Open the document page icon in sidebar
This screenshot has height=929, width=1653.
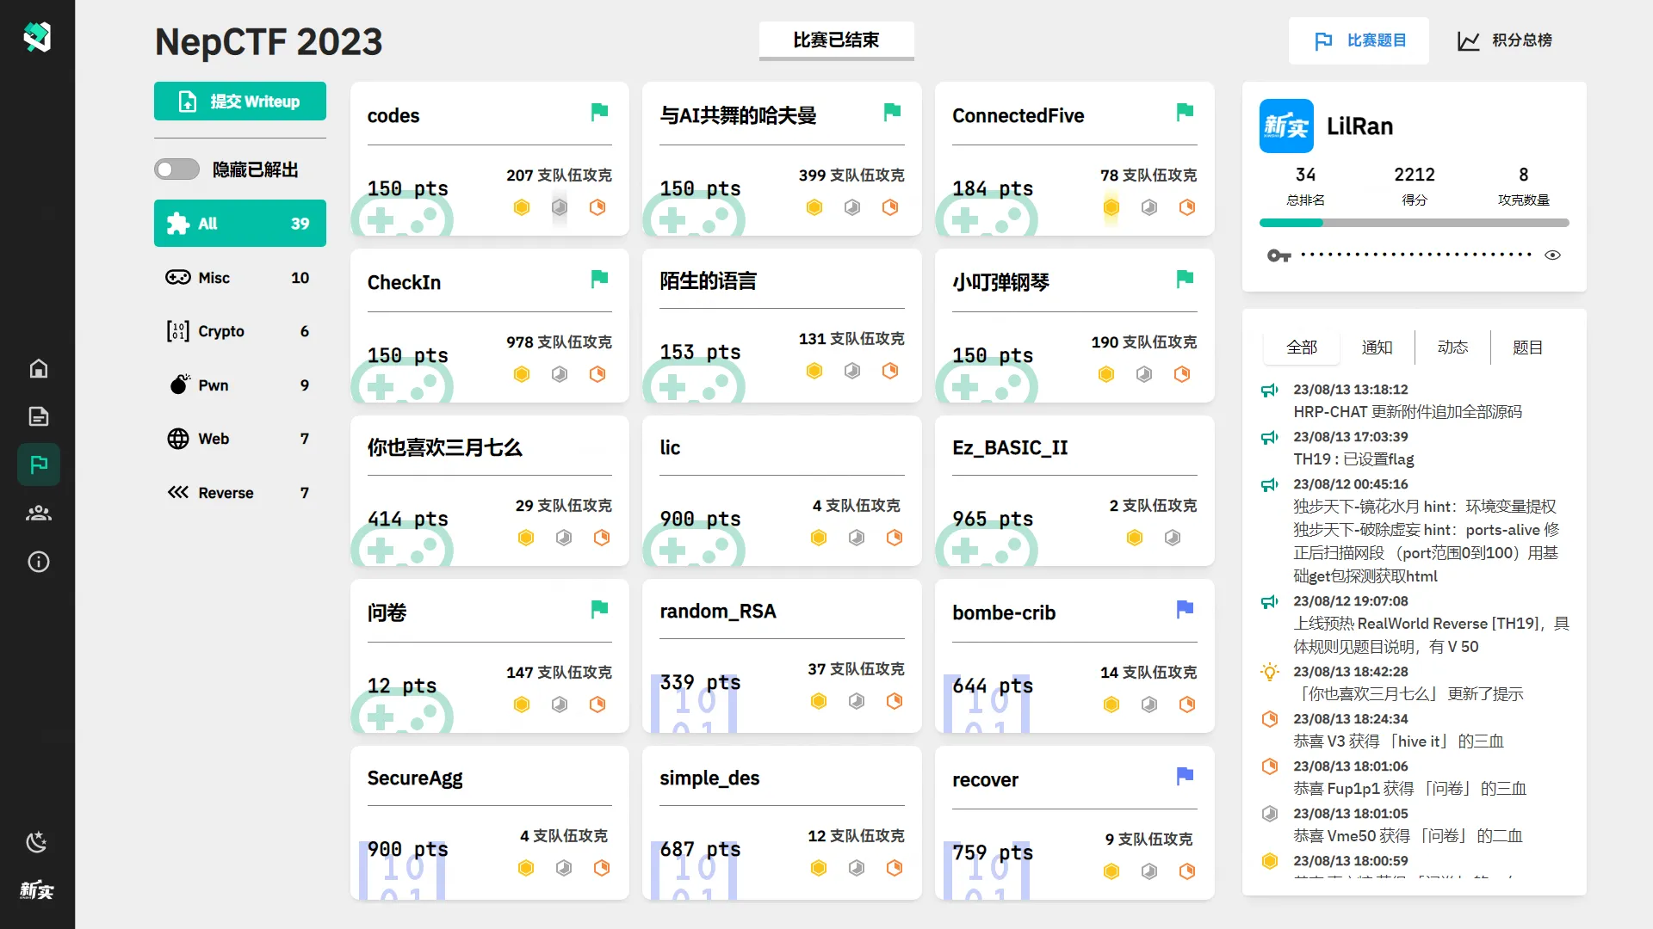(39, 417)
